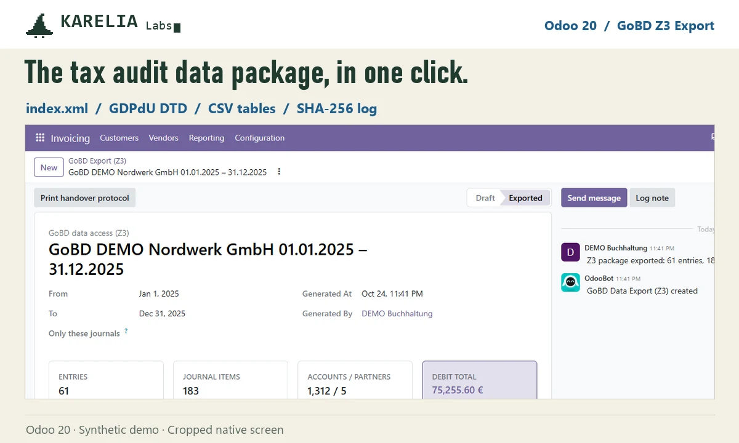This screenshot has width=739, height=443.
Task: Open the Configuration menu
Action: [x=260, y=138]
